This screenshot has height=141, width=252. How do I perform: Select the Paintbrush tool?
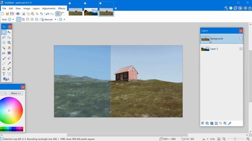[x=4, y=58]
